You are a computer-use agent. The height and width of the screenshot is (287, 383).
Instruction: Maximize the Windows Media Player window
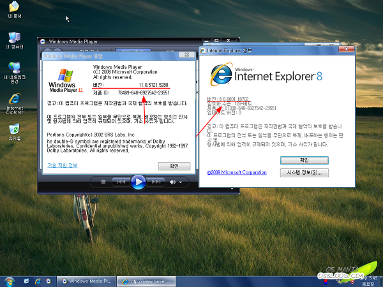pyautogui.click(x=216, y=40)
